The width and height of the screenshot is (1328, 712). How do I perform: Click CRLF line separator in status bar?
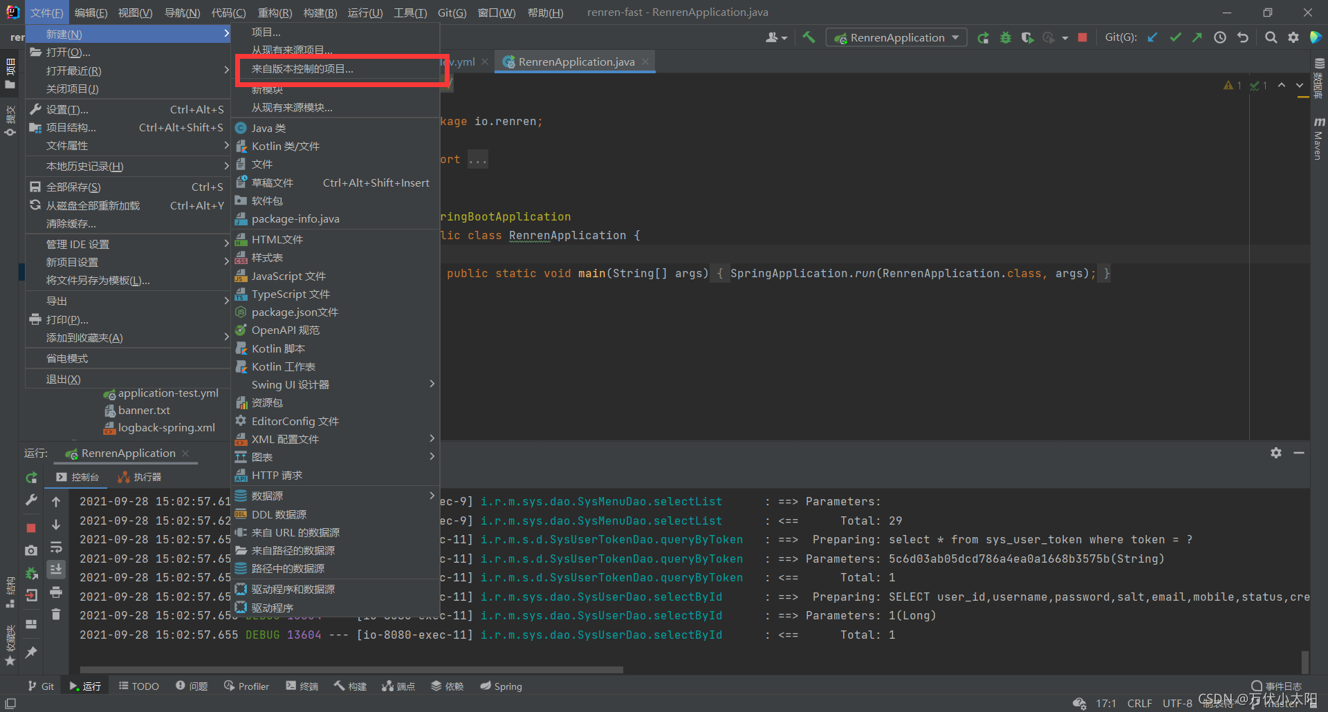(x=1139, y=703)
